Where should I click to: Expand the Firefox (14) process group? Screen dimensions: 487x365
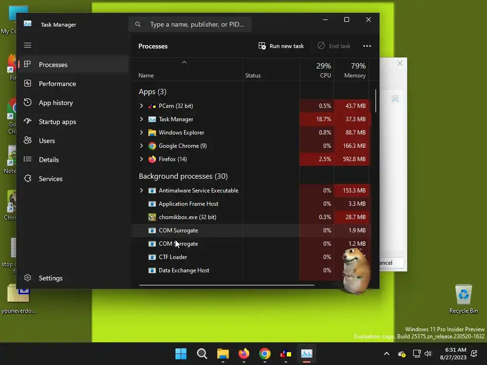click(x=141, y=159)
